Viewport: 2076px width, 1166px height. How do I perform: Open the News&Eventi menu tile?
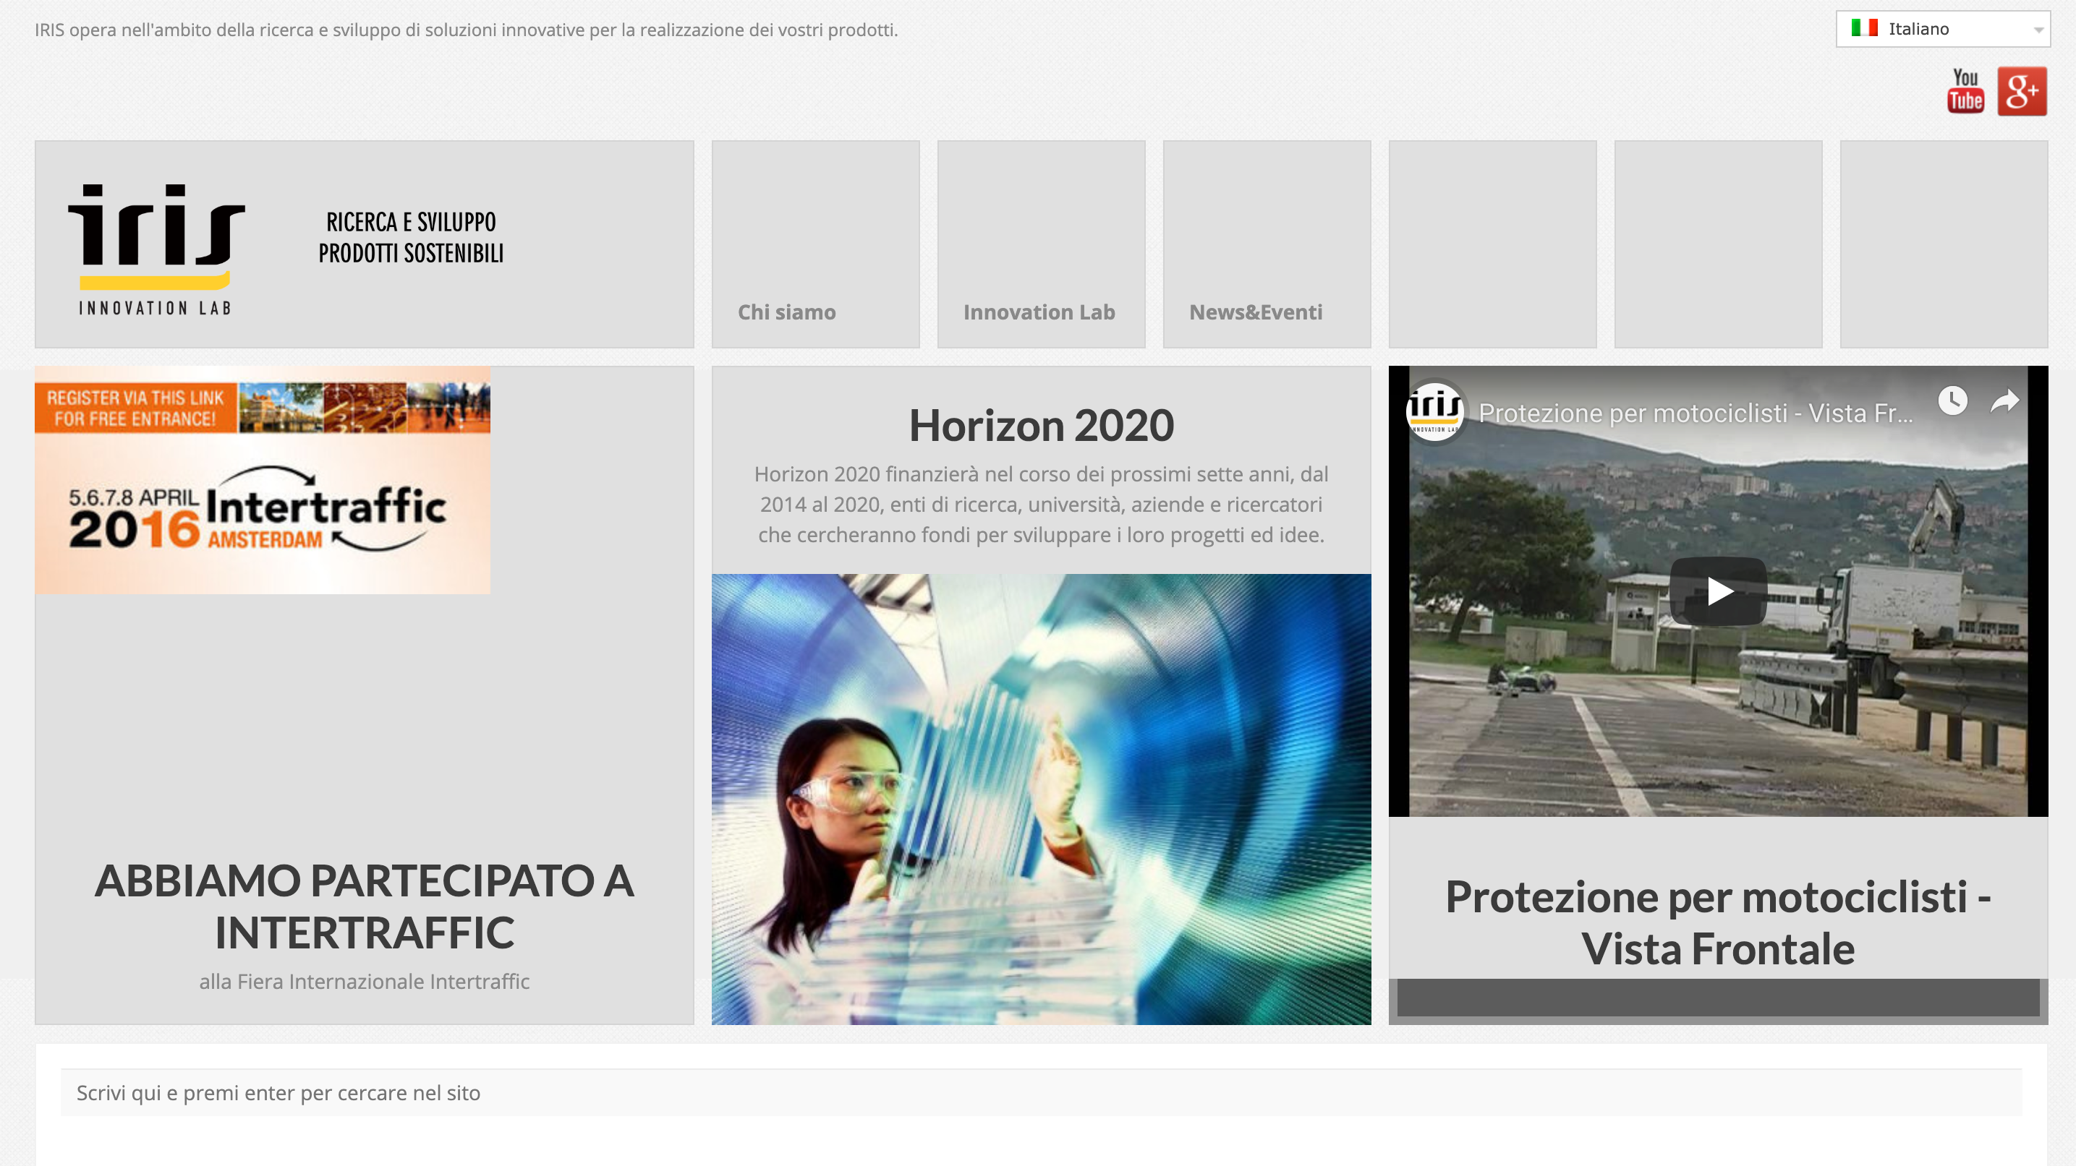pos(1266,244)
